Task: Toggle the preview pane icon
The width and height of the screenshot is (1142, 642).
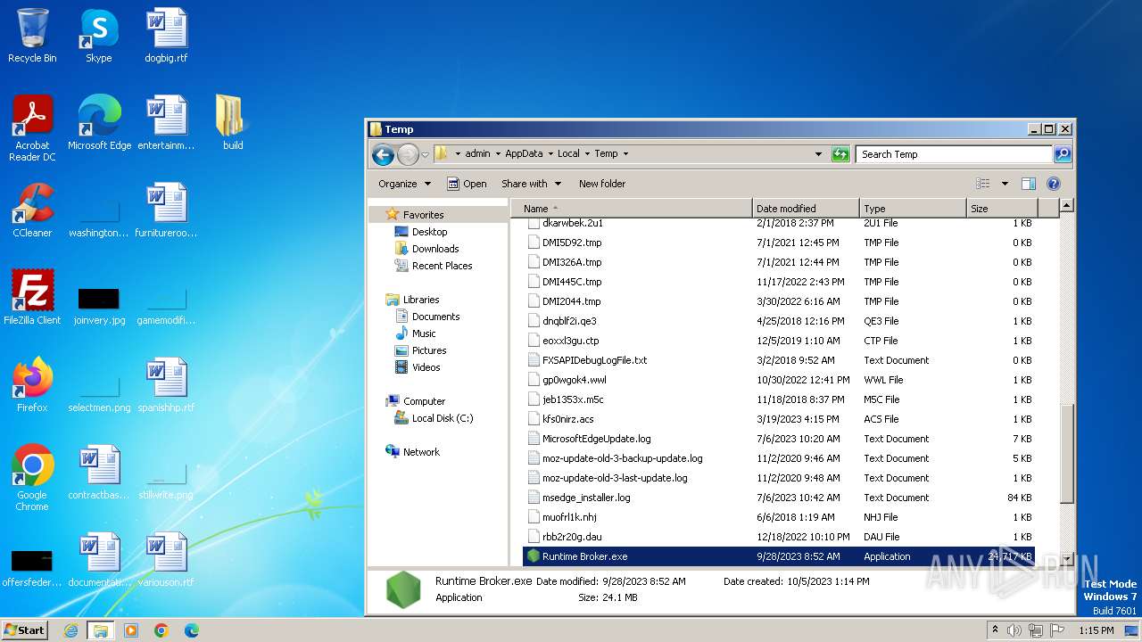Action: 1028,184
